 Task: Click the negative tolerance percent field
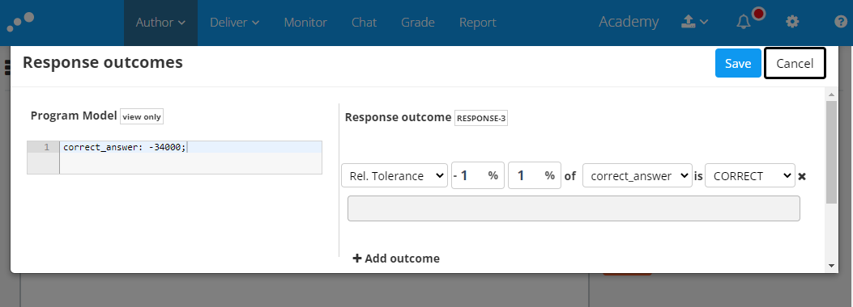[478, 176]
